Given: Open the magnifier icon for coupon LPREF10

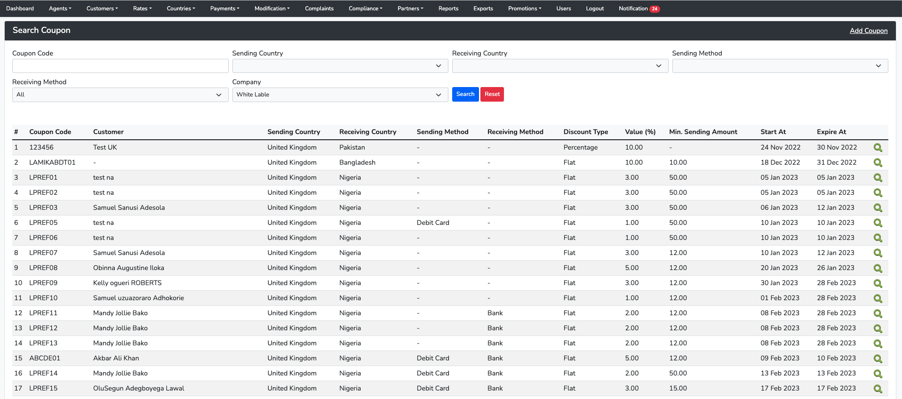Looking at the screenshot, I should pyautogui.click(x=878, y=298).
